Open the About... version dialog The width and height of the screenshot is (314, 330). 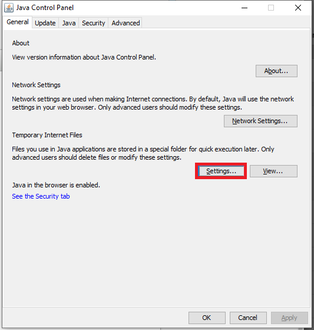click(276, 71)
